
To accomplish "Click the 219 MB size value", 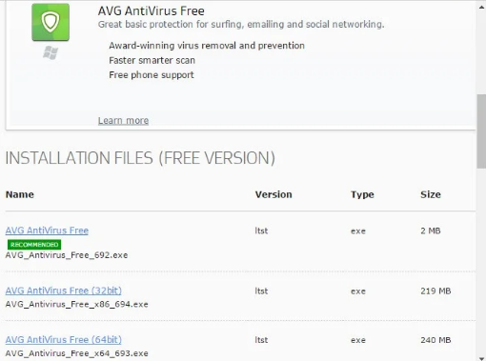I will pos(435,291).
